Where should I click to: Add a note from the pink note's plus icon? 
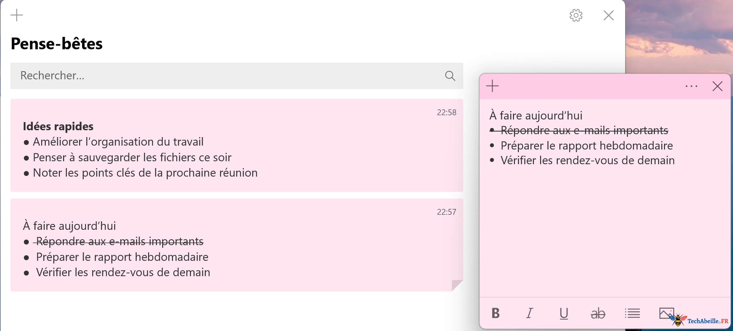[x=493, y=86]
